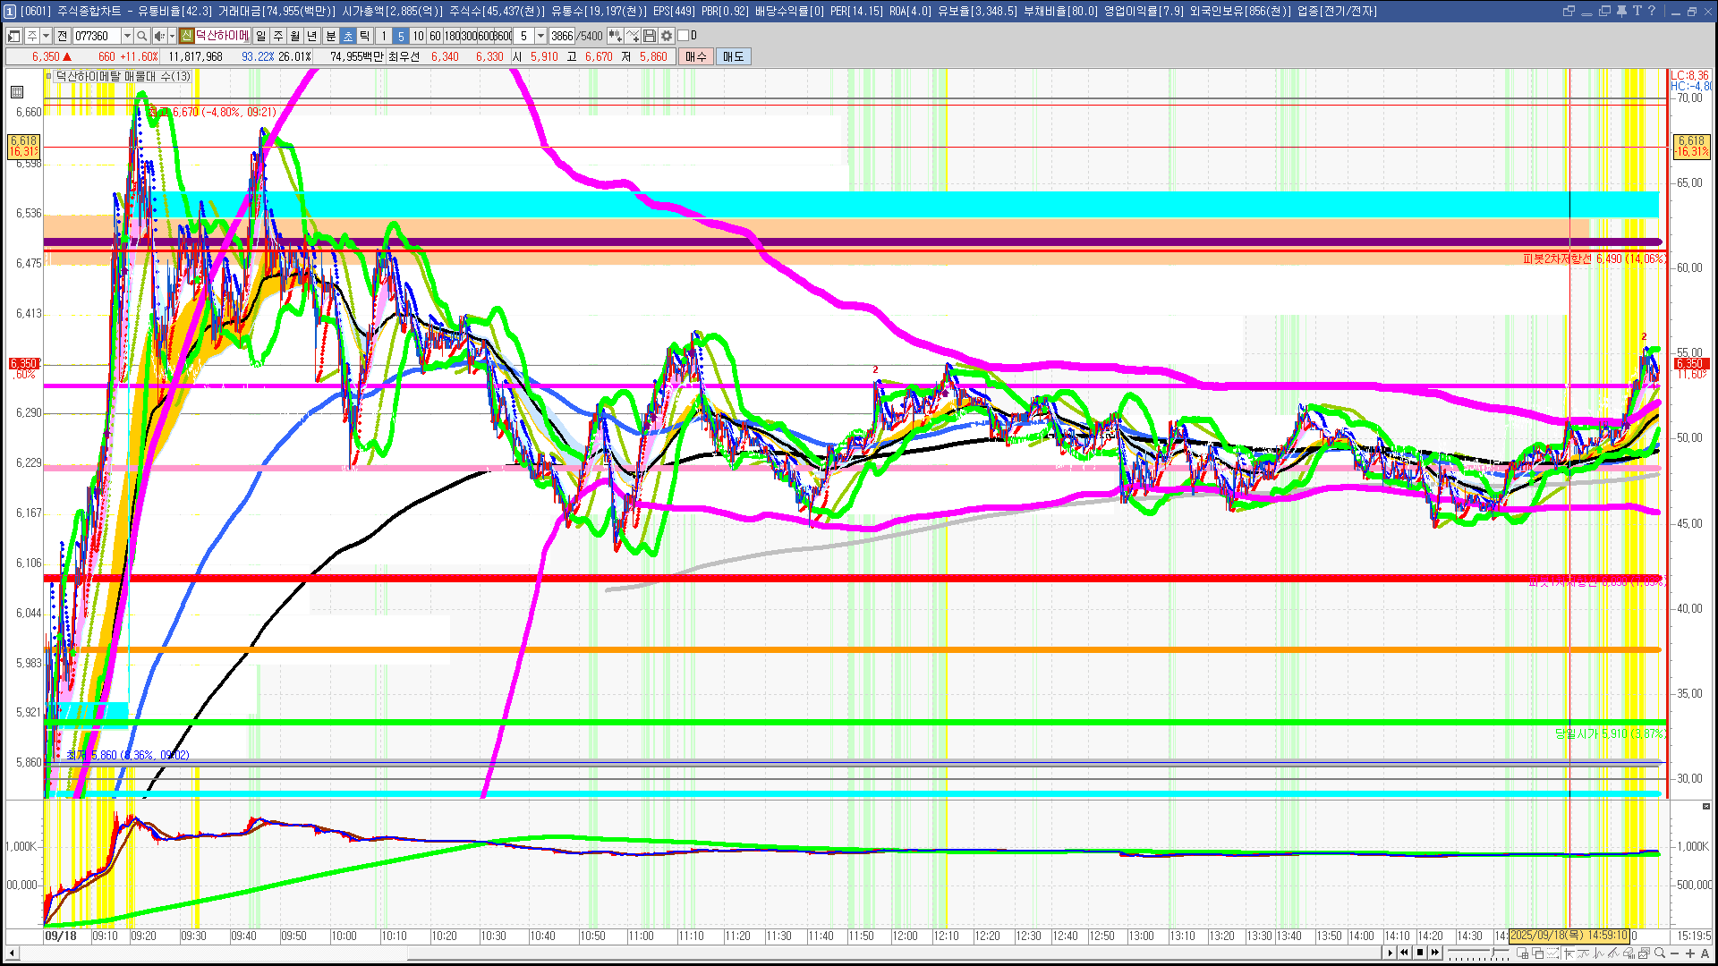The height and width of the screenshot is (966, 1718).
Task: Click the plus zoom-in icon at bottom
Action: (1690, 953)
